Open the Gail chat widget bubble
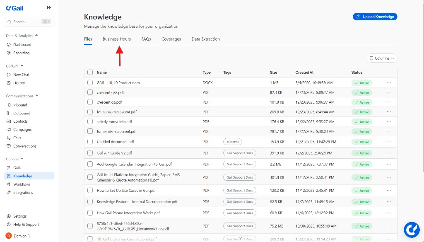Image resolution: width=424 pixels, height=242 pixels. pos(412,230)
